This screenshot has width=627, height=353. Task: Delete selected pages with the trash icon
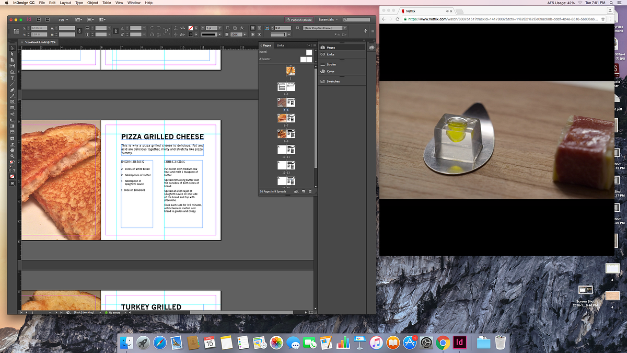pos(310,192)
